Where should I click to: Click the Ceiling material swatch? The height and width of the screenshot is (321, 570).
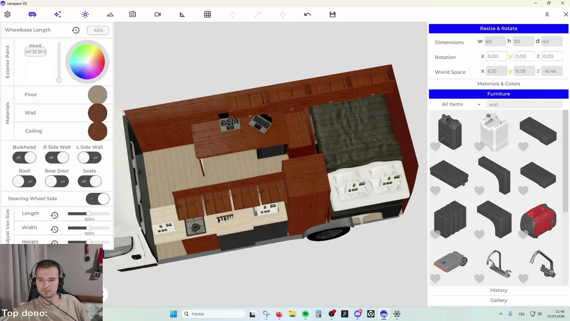point(98,131)
